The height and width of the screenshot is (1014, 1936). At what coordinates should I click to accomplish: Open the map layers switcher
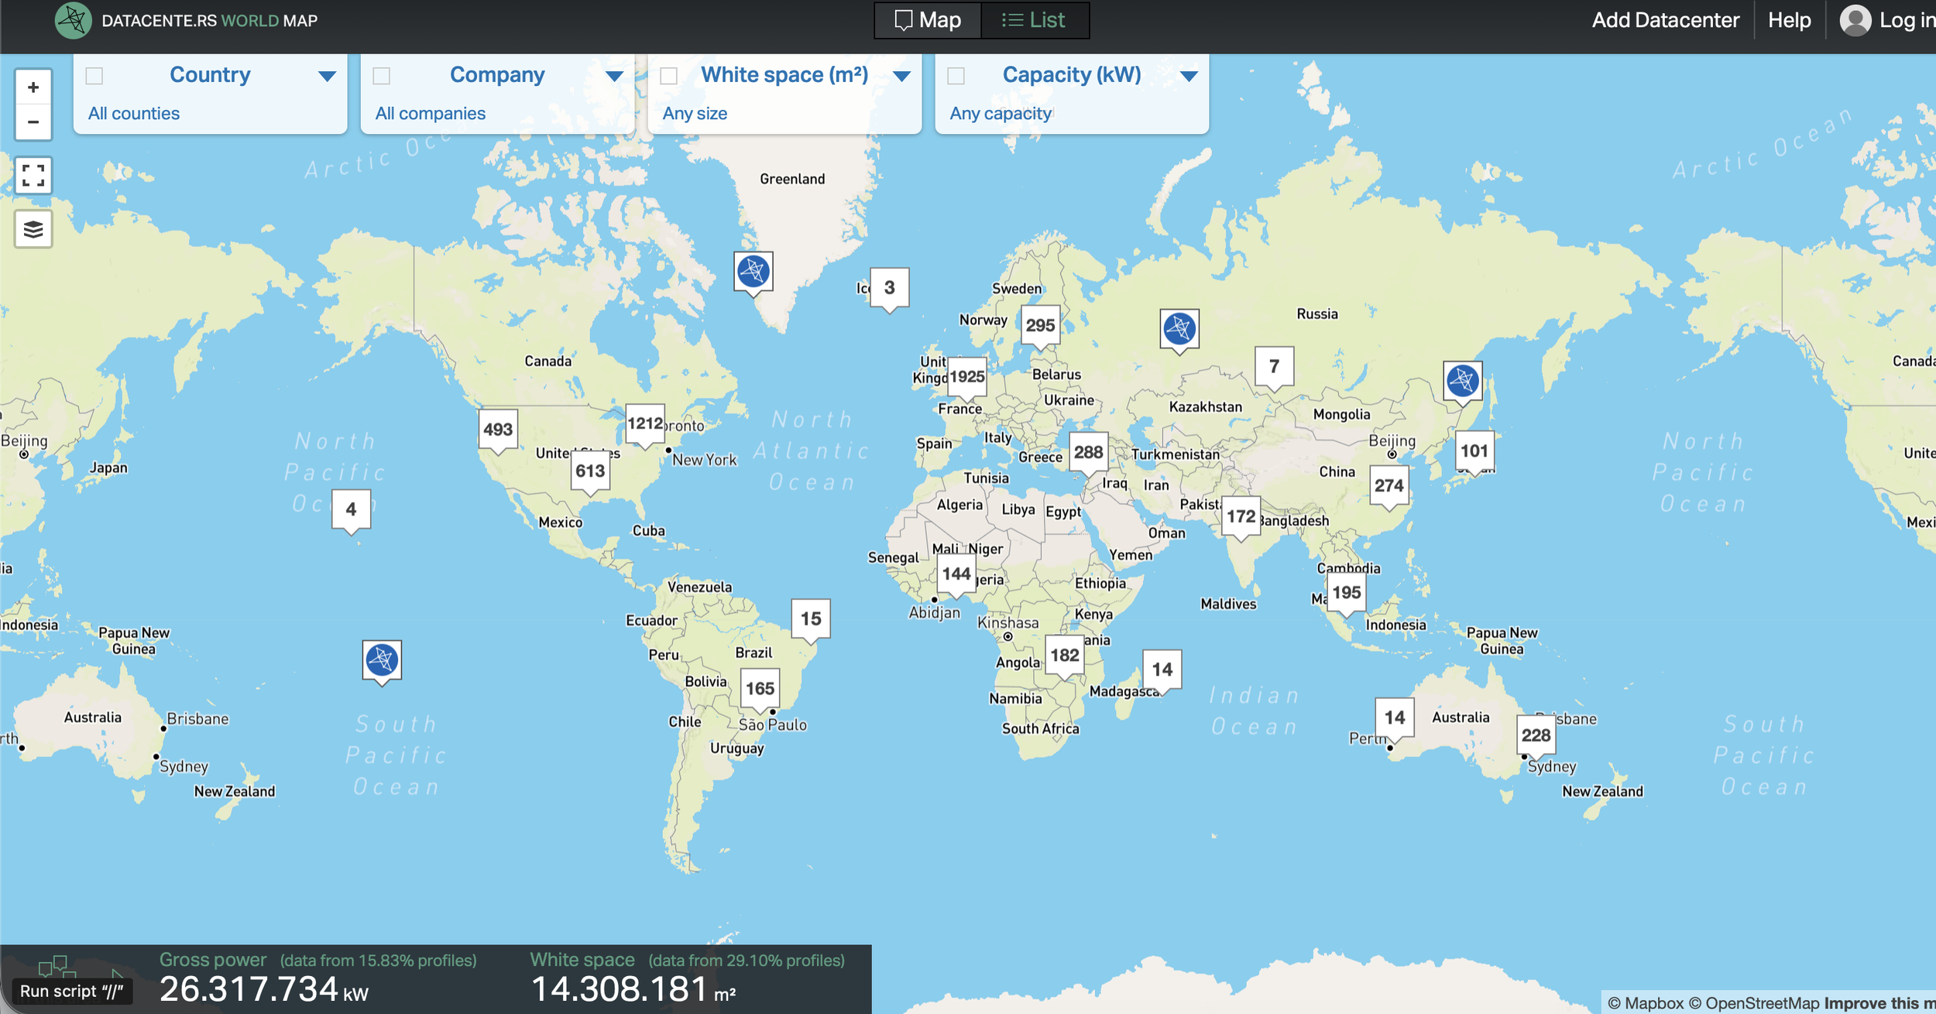coord(33,229)
